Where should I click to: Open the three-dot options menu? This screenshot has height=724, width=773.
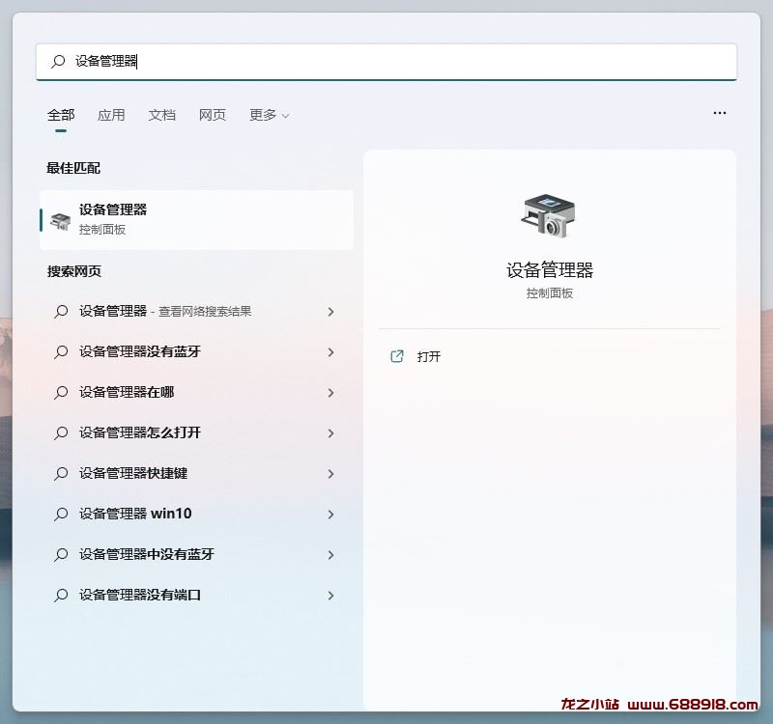coord(719,113)
